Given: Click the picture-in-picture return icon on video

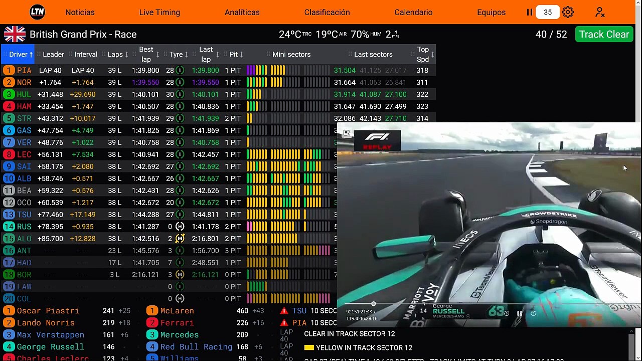Looking at the screenshot, I should click(x=346, y=133).
